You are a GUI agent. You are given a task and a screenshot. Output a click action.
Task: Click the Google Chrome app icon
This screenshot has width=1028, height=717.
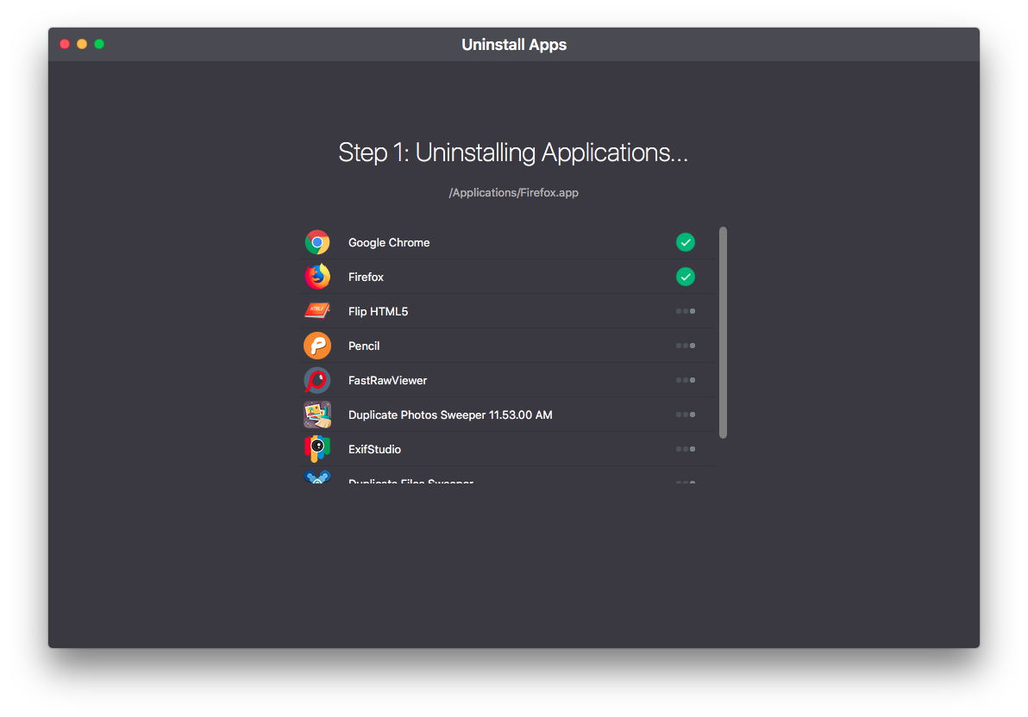[x=317, y=242]
